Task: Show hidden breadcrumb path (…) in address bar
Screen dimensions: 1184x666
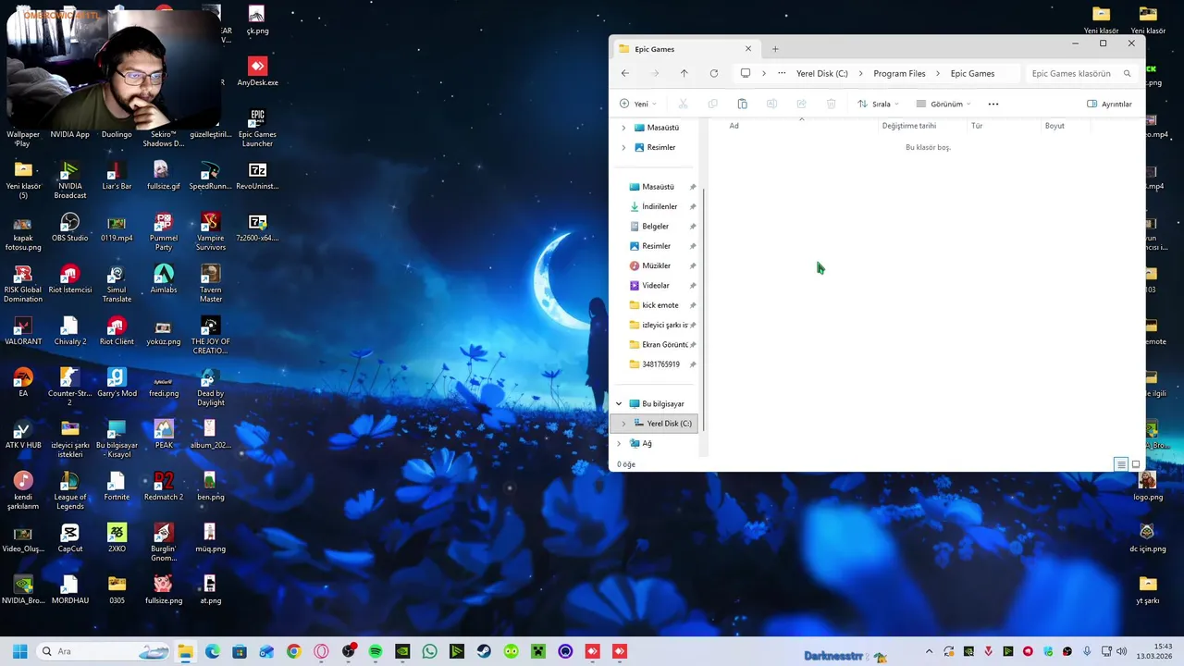Action: coord(782,73)
